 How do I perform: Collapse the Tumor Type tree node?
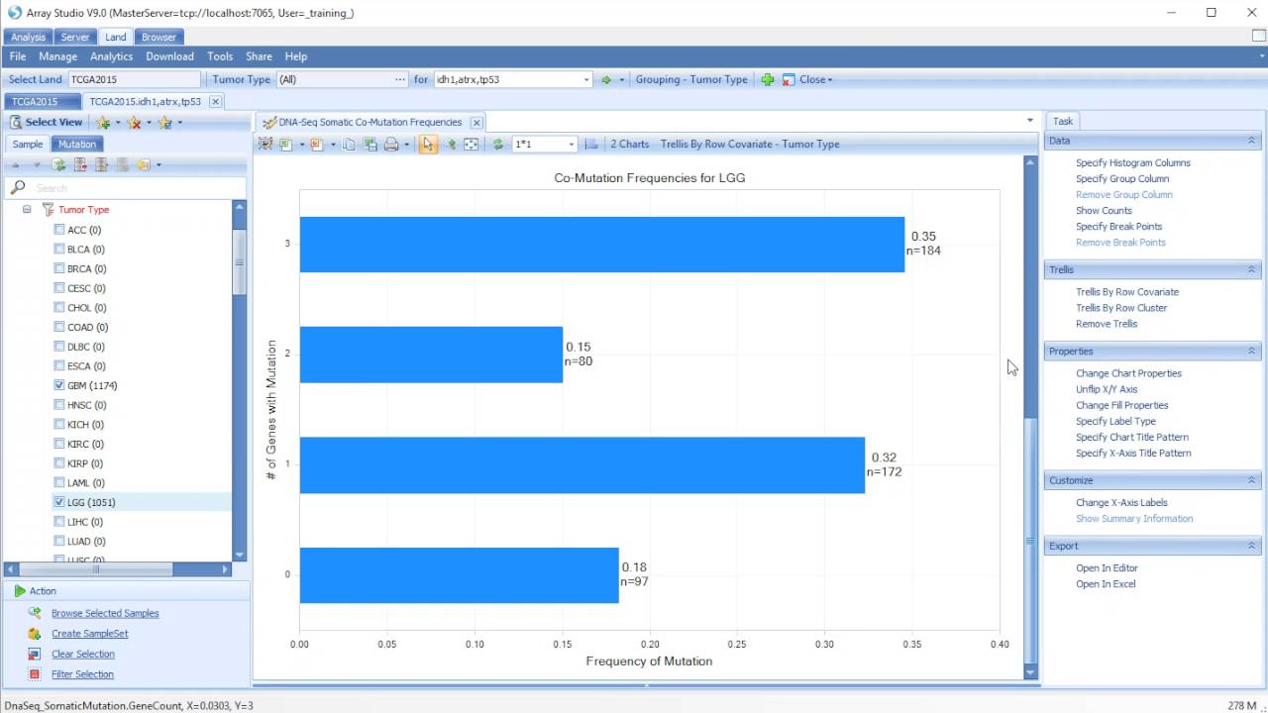(27, 210)
